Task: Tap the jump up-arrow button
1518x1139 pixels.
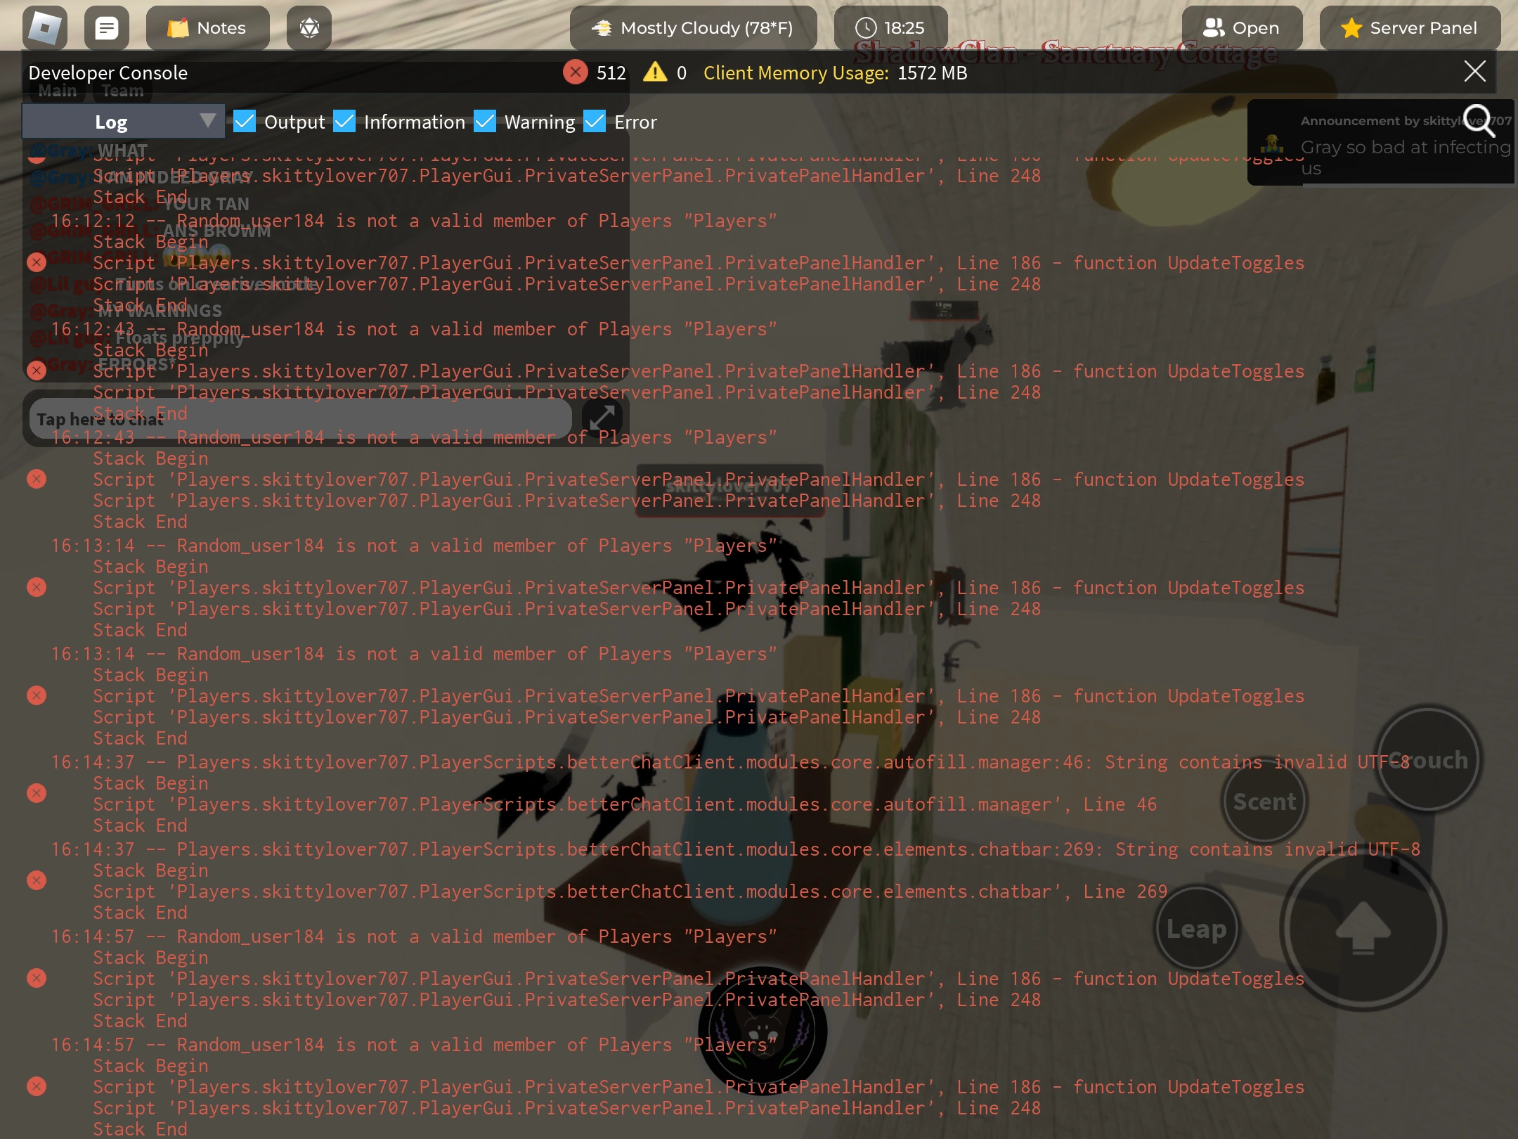Action: (x=1363, y=928)
